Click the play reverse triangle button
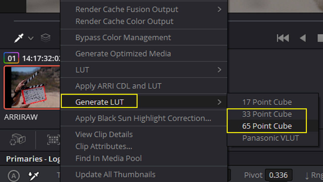Viewport: 323px width, 182px height. point(303,38)
